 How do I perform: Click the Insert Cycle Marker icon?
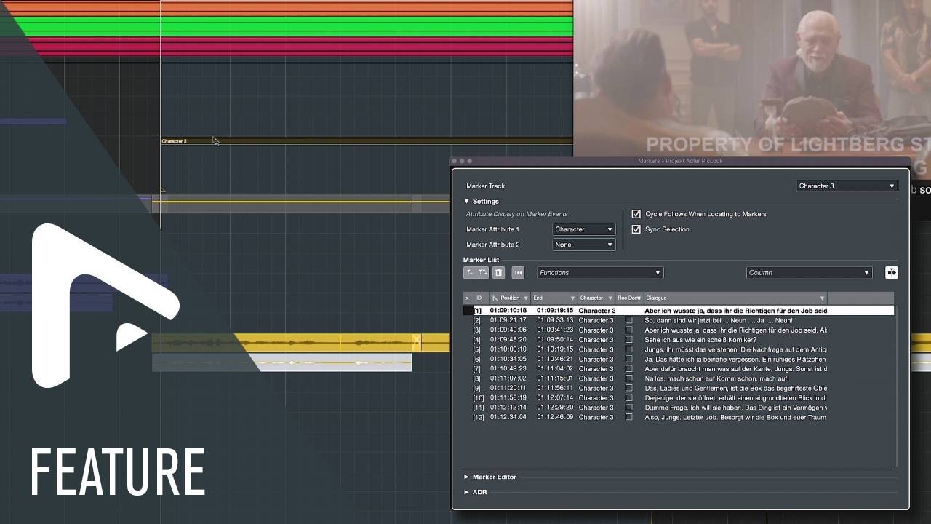click(482, 272)
